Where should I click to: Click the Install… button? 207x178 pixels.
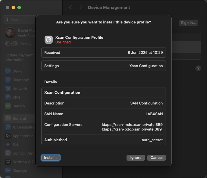(x=51, y=158)
